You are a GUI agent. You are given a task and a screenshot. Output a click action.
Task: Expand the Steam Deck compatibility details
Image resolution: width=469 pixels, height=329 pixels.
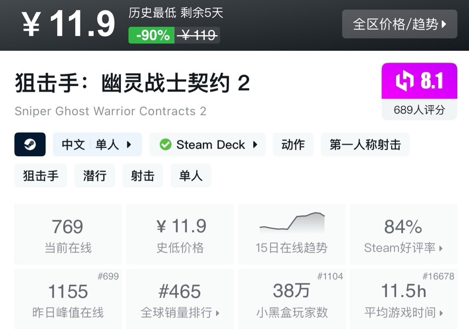click(255, 145)
